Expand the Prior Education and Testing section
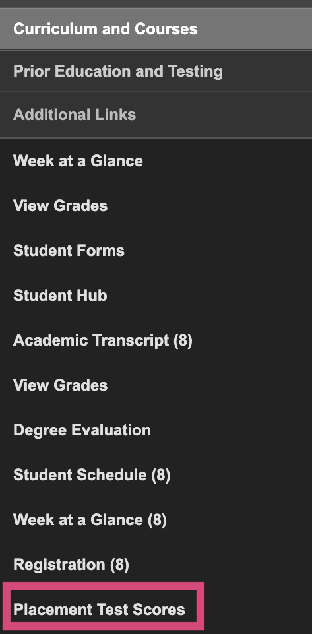312x634 pixels. pos(156,71)
